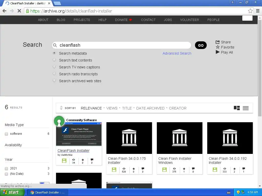The width and height of the screenshot is (262, 196).
Task: Sort results by VIEWS
Action: click(112, 108)
